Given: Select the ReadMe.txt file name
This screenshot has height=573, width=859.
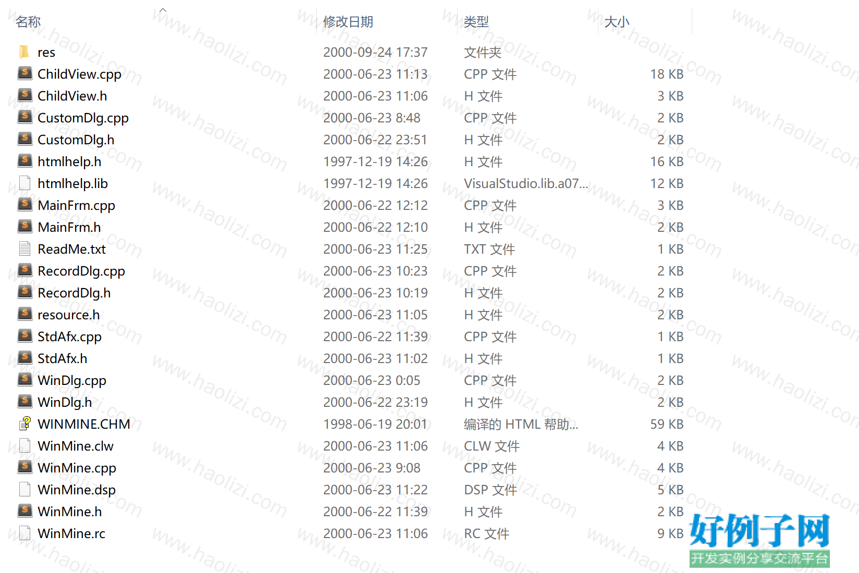Looking at the screenshot, I should pos(72,250).
